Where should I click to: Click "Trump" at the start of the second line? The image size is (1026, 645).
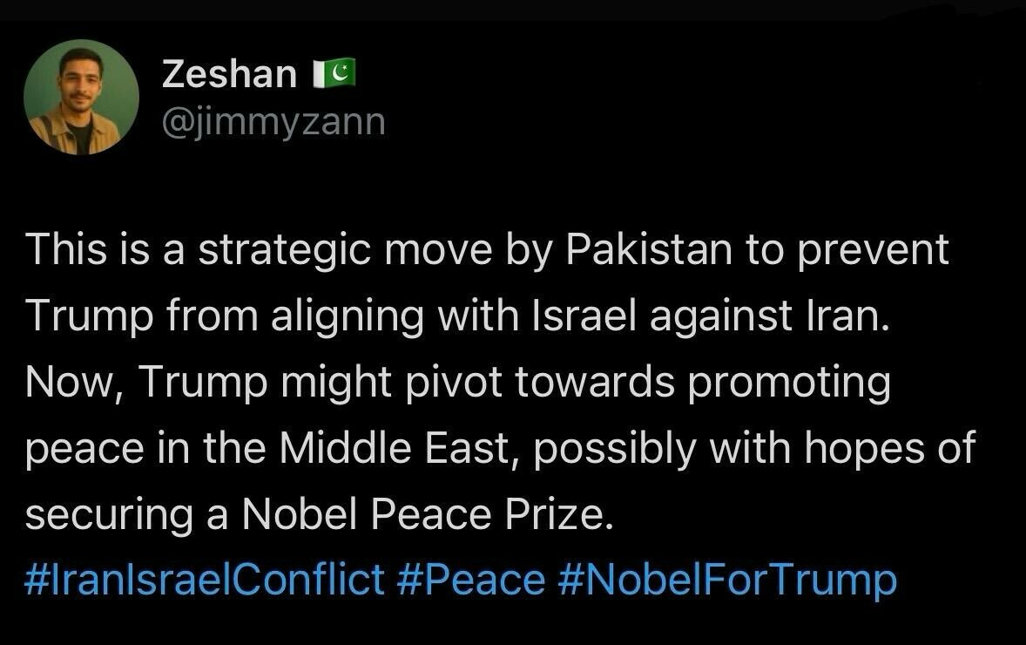tap(89, 318)
